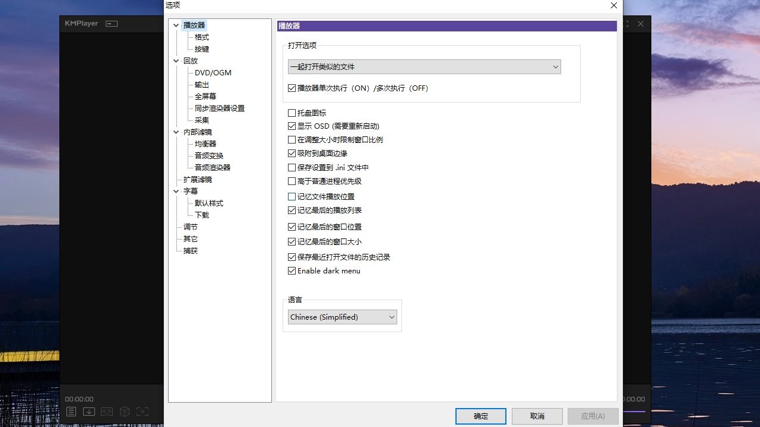Click the download icon in the player controls
This screenshot has width=760, height=427.
click(89, 411)
